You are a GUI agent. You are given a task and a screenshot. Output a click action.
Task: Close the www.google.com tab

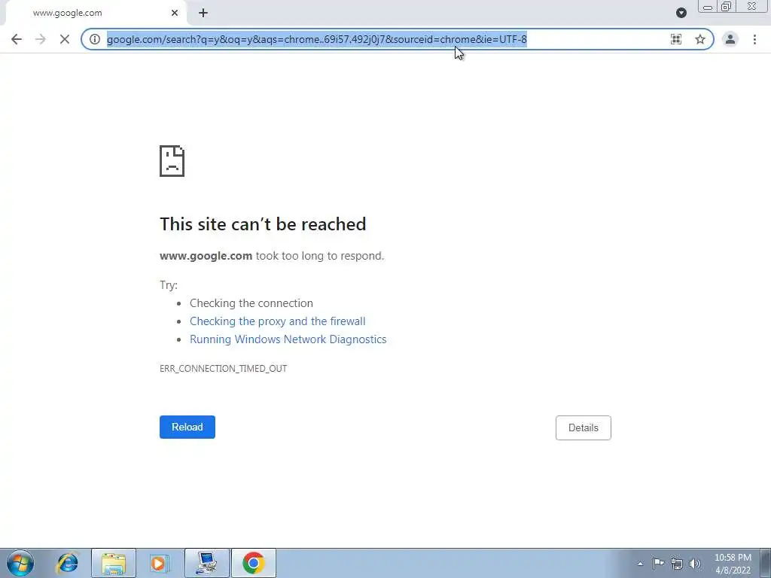click(175, 14)
